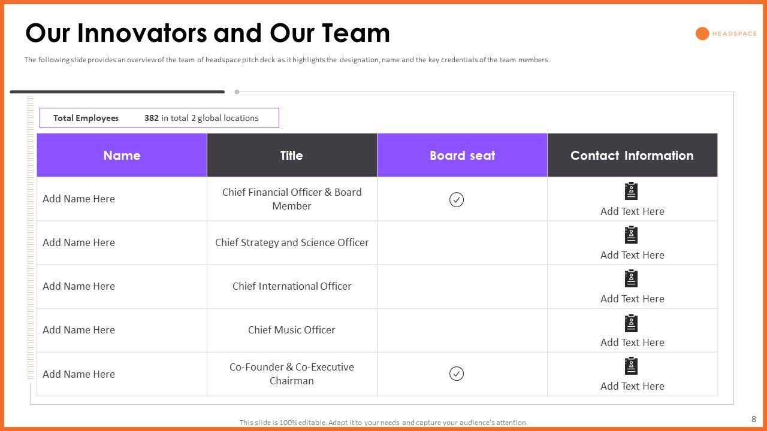Select the "Chief Strategy and Science Officer" title cell

tap(292, 242)
